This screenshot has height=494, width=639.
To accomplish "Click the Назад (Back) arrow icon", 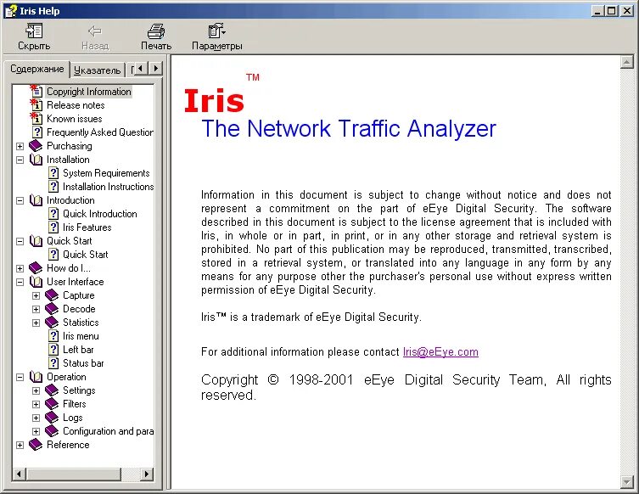I will coord(95,31).
